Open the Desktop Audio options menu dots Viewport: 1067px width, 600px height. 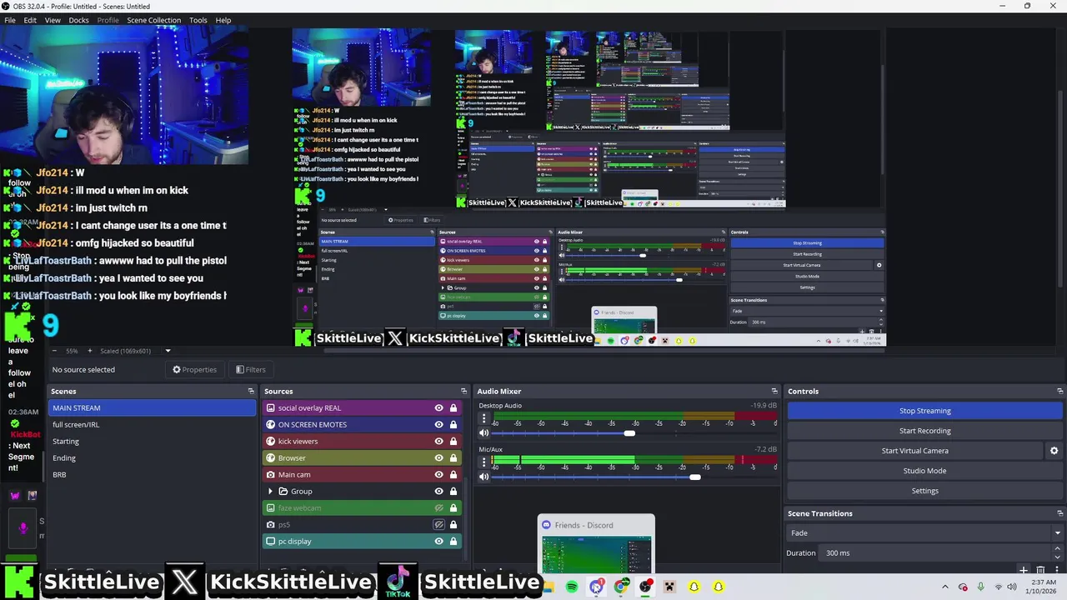pos(483,417)
